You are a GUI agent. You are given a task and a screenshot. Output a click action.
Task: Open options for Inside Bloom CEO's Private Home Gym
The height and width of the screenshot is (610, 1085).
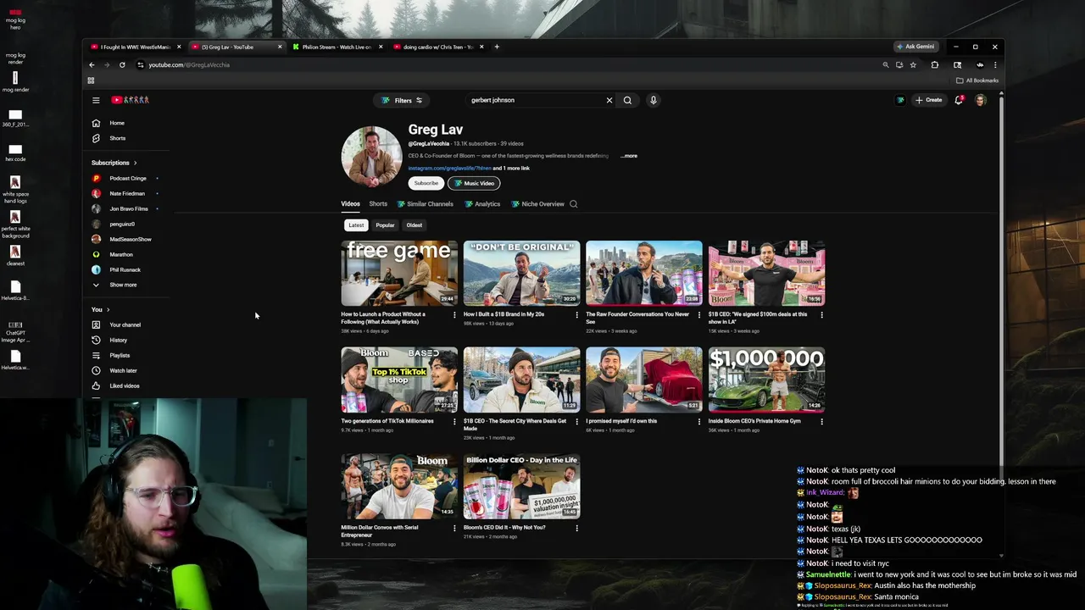click(x=821, y=421)
